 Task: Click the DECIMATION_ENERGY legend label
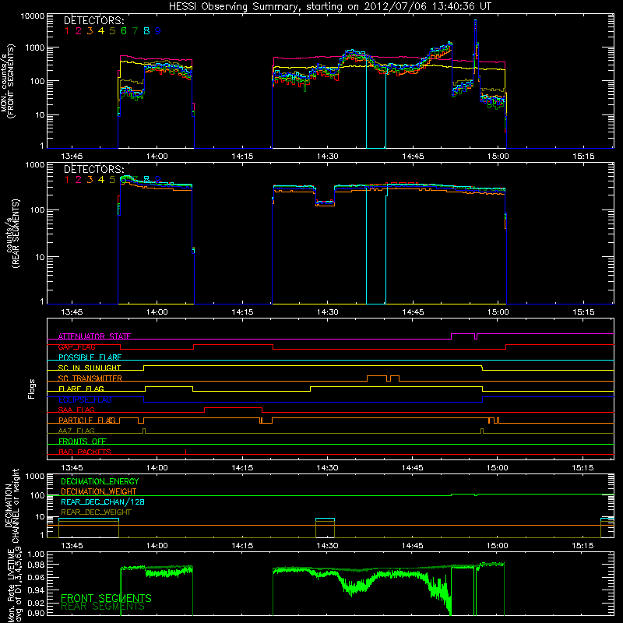[100, 481]
